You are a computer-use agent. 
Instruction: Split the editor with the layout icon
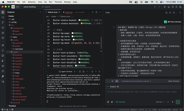pos(96,12)
